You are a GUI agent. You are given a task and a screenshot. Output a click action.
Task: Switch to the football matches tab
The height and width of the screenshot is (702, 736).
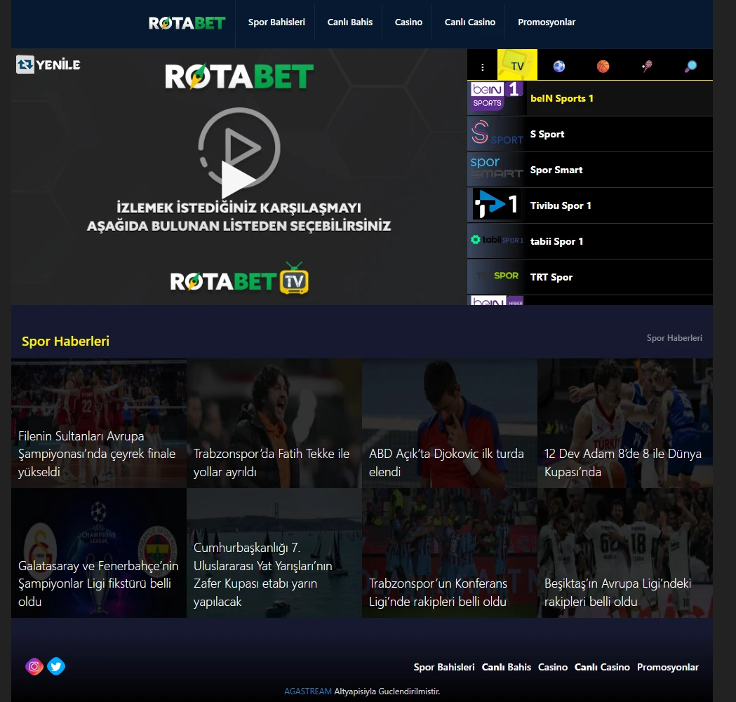coord(558,66)
